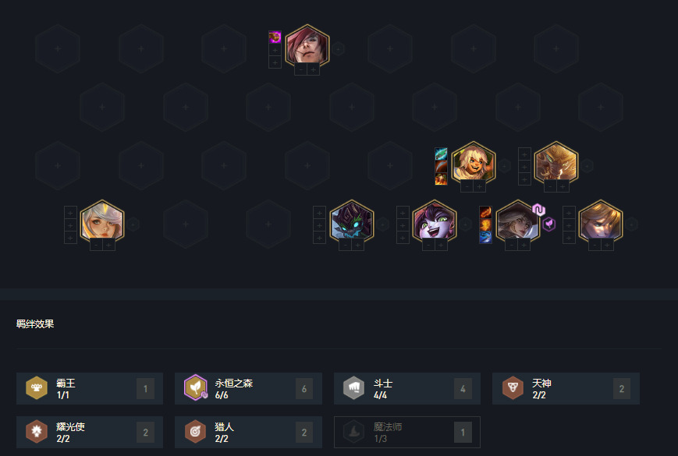
Task: Open the 天神 trait entry
Action: [x=566, y=388]
